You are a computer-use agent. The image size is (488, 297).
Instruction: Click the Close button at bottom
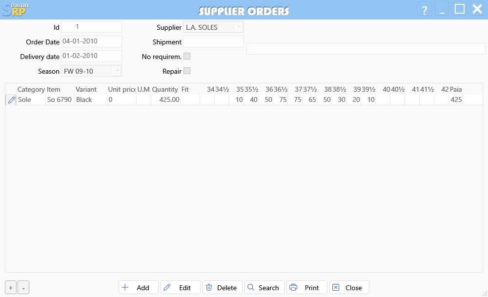point(349,287)
